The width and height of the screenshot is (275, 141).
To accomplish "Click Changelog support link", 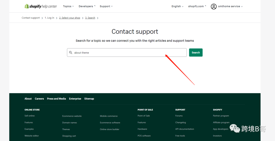I will click(181, 122).
